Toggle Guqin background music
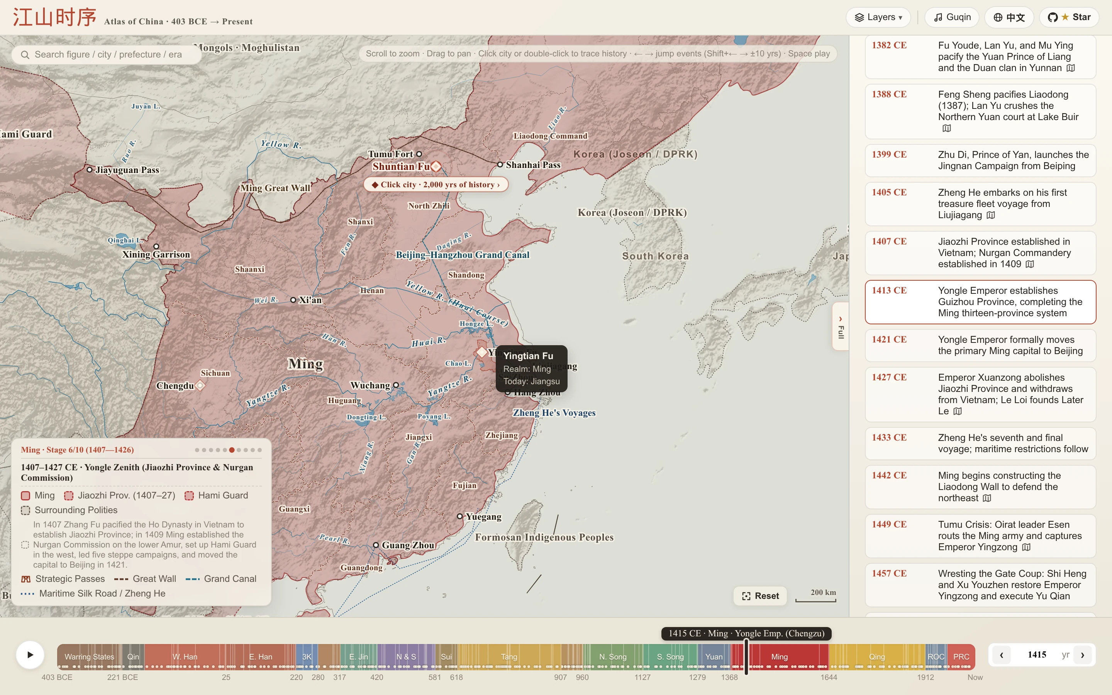1112x695 pixels. coord(952,17)
